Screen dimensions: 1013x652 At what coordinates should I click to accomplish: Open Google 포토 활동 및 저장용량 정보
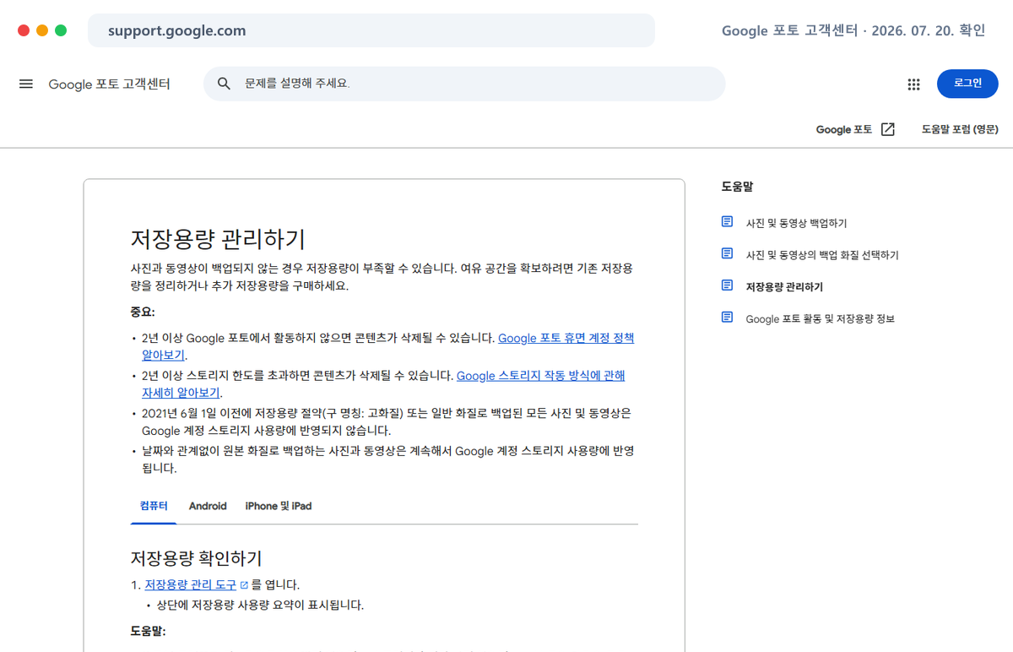pyautogui.click(x=820, y=319)
